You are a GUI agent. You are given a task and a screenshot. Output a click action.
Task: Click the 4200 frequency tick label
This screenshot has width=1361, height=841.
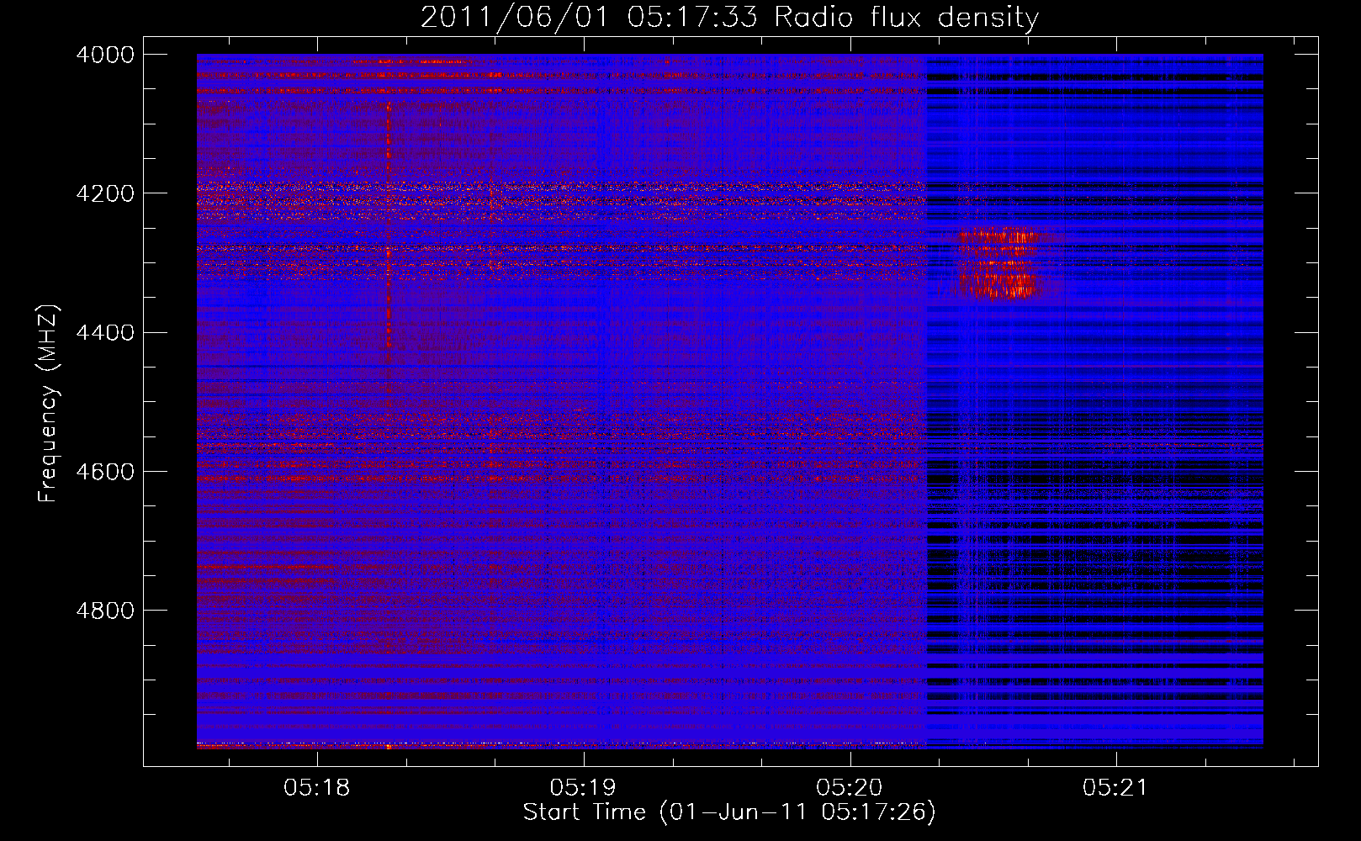click(x=105, y=193)
